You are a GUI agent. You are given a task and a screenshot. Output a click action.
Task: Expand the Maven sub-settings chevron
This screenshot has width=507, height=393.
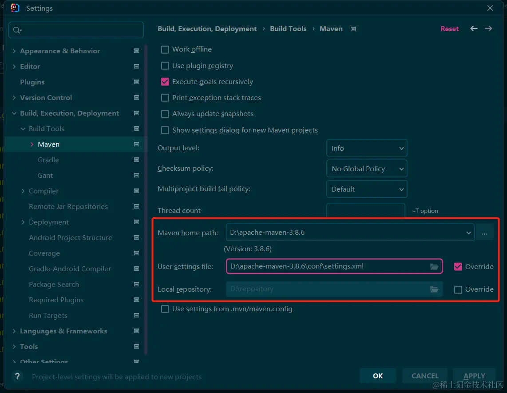(x=32, y=144)
